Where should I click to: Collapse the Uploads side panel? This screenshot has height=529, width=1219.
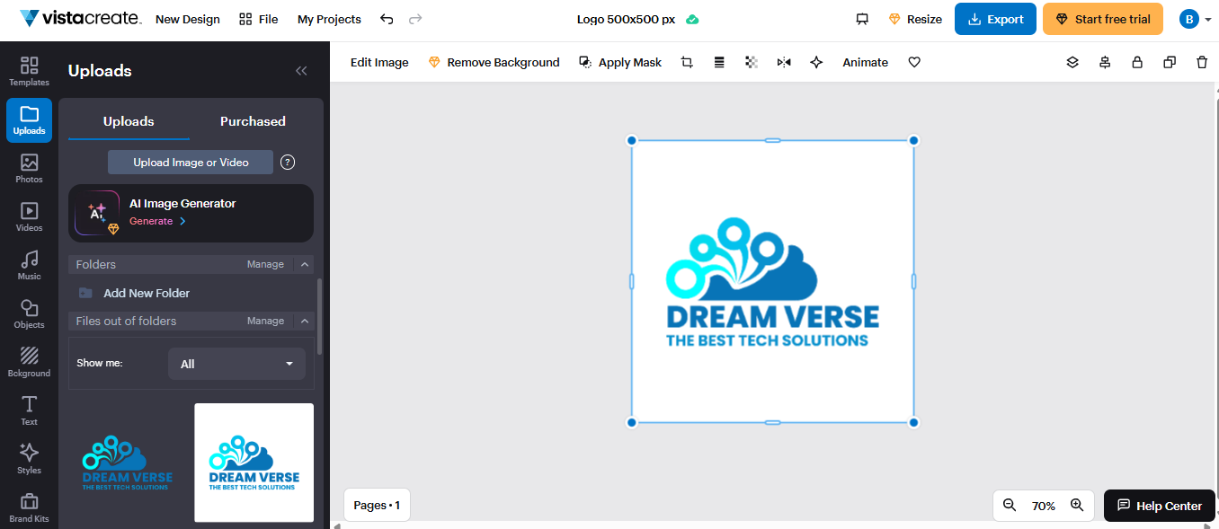click(x=301, y=71)
